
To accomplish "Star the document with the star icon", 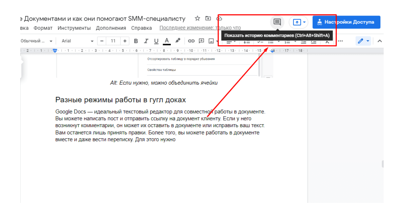I will tap(198, 18).
